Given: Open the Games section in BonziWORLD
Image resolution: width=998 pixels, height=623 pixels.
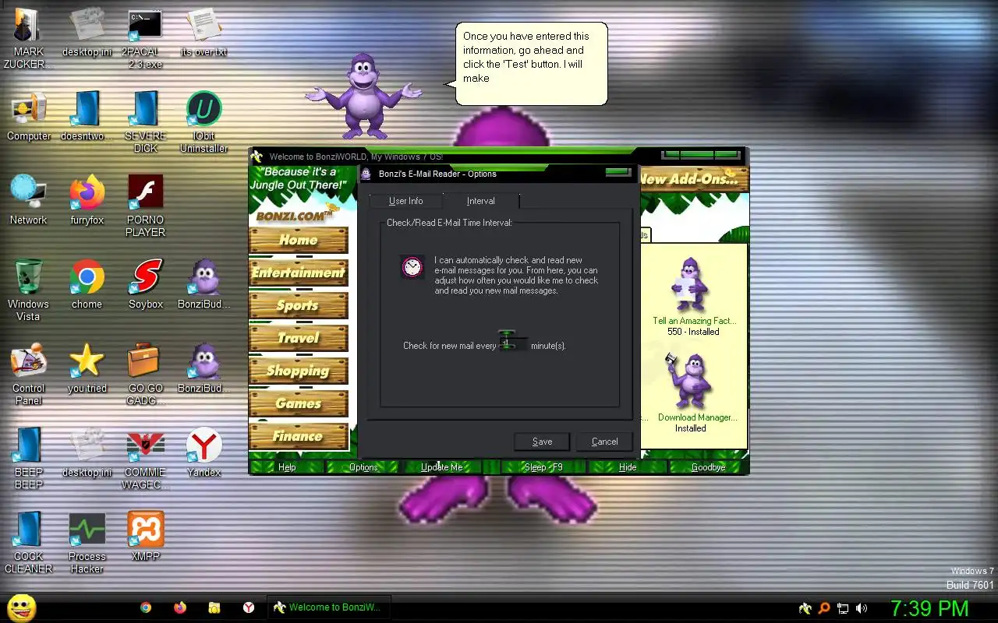Looking at the screenshot, I should (x=298, y=403).
